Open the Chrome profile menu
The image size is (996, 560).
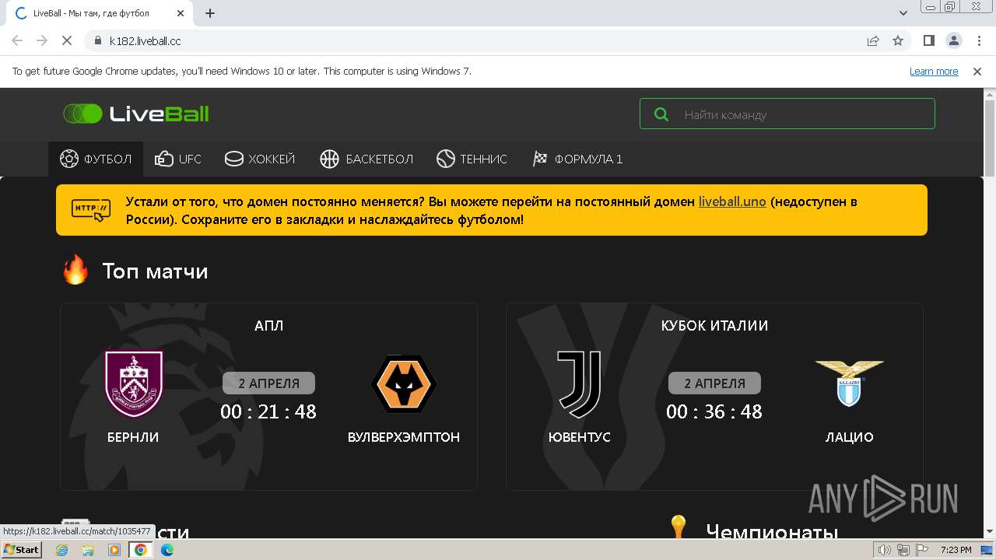[953, 40]
